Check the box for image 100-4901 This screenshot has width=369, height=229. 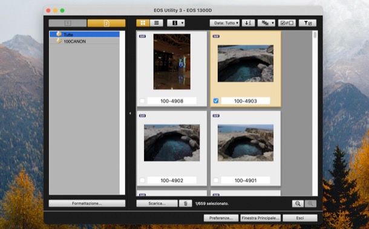pyautogui.click(x=216, y=180)
